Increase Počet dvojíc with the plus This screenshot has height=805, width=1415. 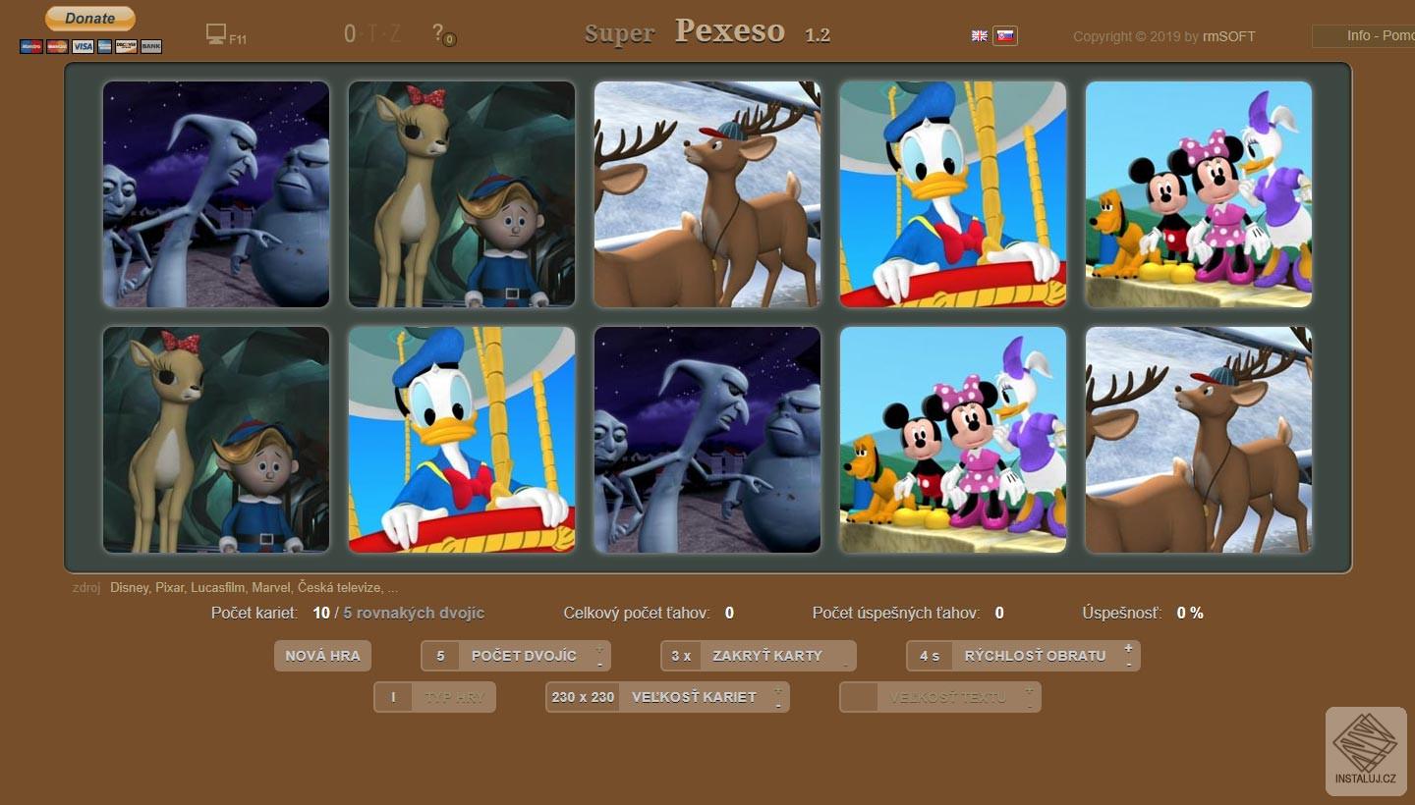click(x=599, y=649)
